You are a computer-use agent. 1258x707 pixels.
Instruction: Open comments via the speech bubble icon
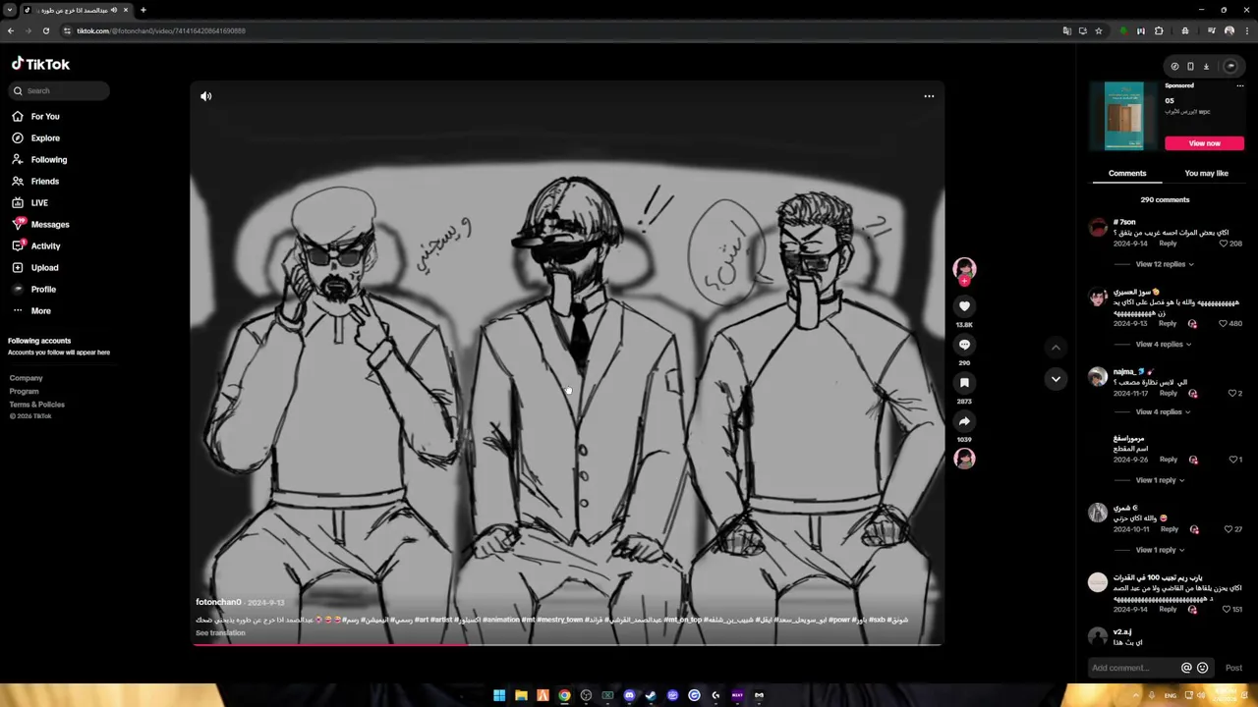tap(964, 345)
